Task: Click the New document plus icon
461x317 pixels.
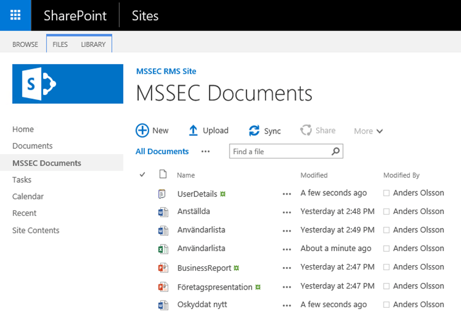Action: point(142,130)
